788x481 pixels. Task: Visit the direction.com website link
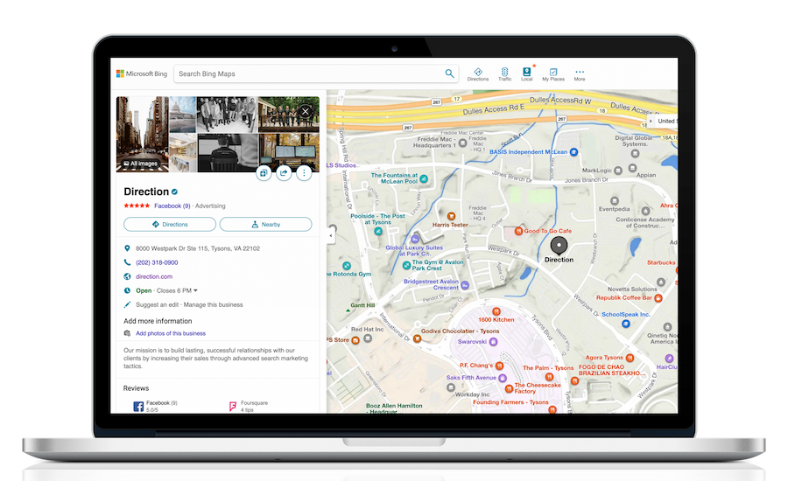(x=154, y=276)
